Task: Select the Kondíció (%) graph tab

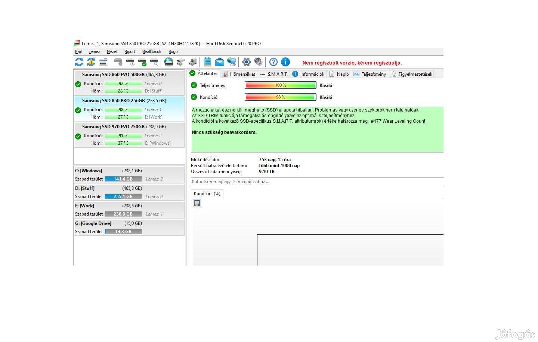Action: pyautogui.click(x=207, y=194)
